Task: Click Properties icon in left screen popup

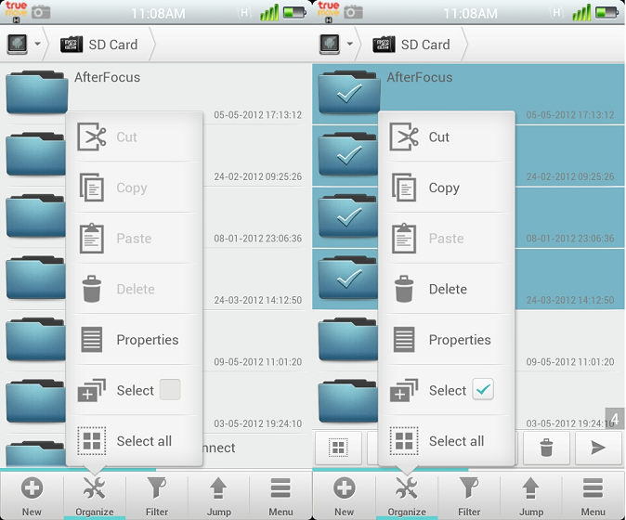Action: (92, 340)
